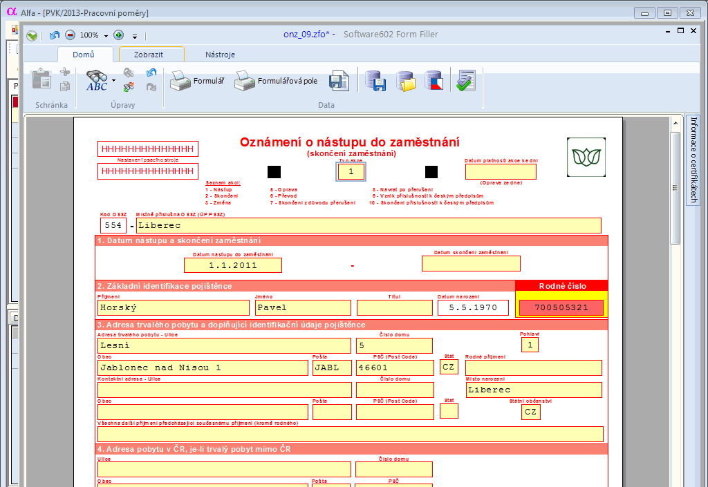
Task: Maximize the inner Form Filler window
Action: tap(680, 30)
